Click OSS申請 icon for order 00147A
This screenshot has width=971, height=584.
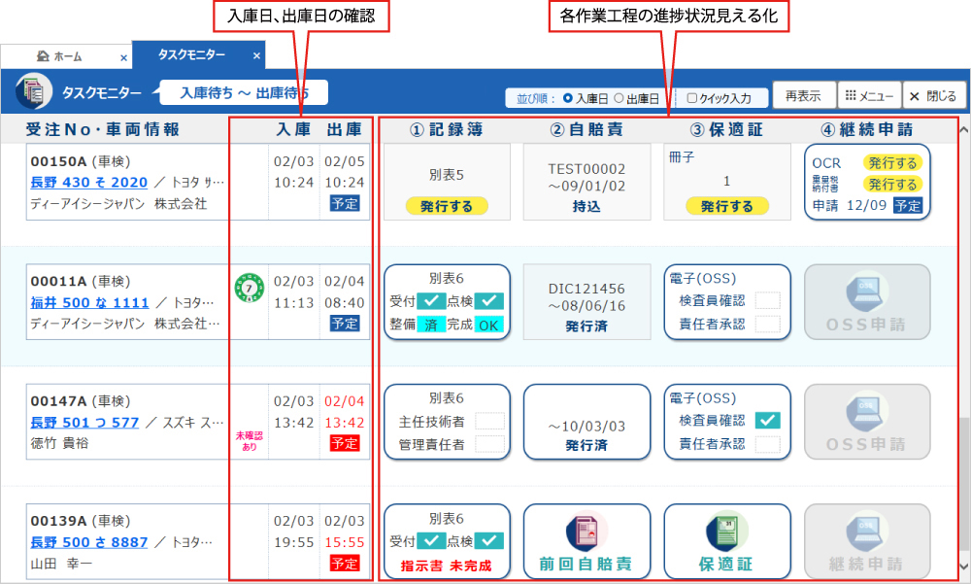click(x=867, y=422)
